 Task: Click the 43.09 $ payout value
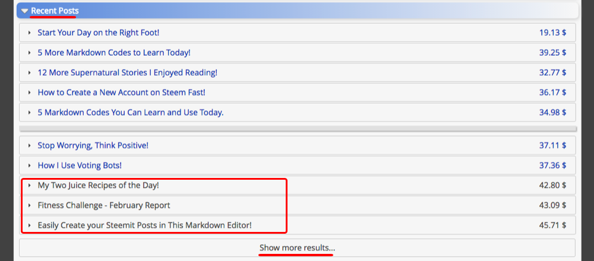(x=552, y=205)
